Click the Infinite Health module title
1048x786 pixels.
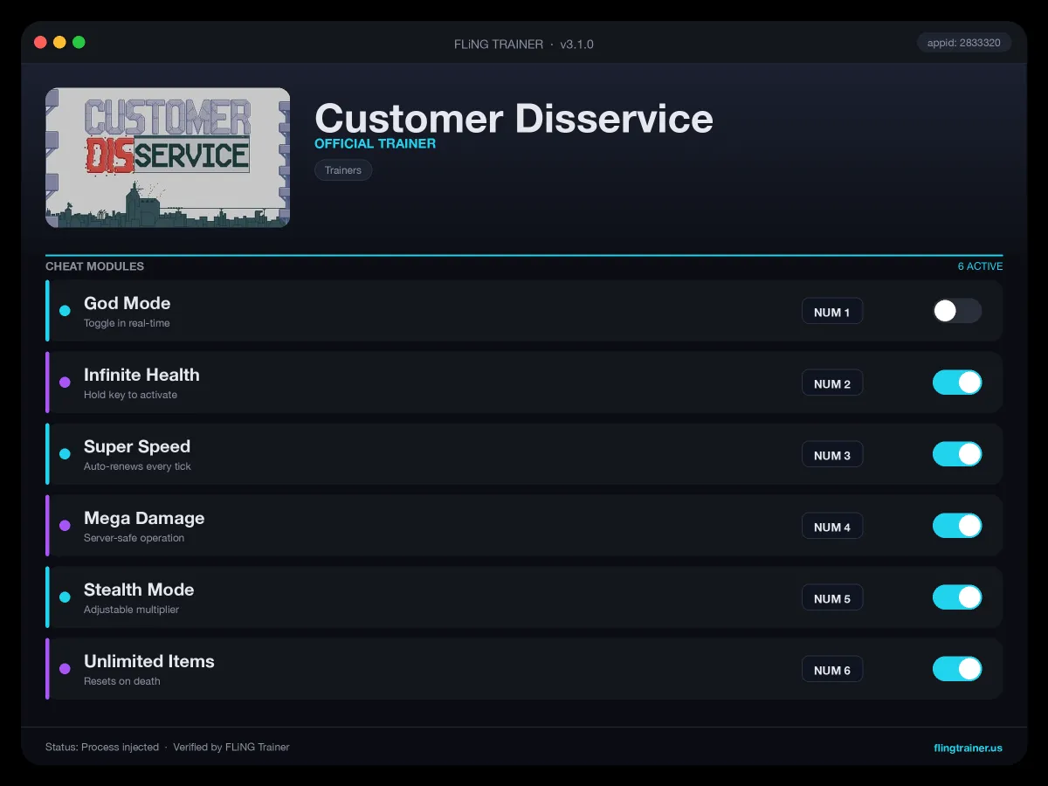[x=141, y=375]
